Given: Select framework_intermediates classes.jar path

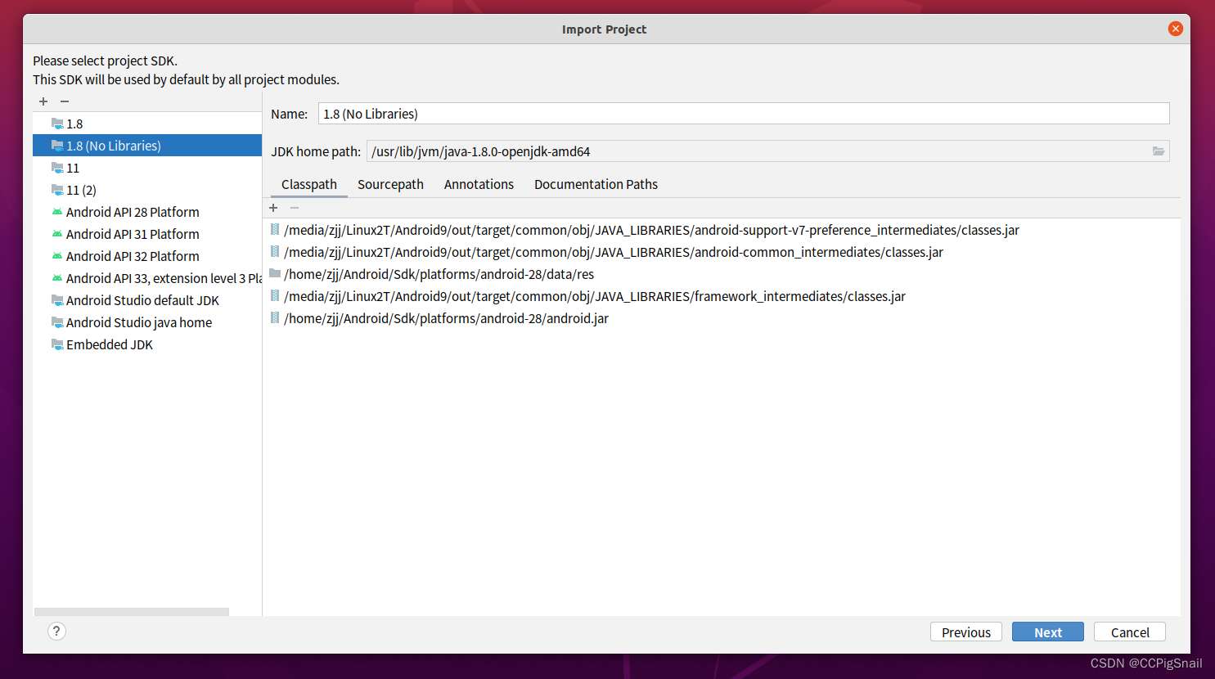Looking at the screenshot, I should pos(595,296).
